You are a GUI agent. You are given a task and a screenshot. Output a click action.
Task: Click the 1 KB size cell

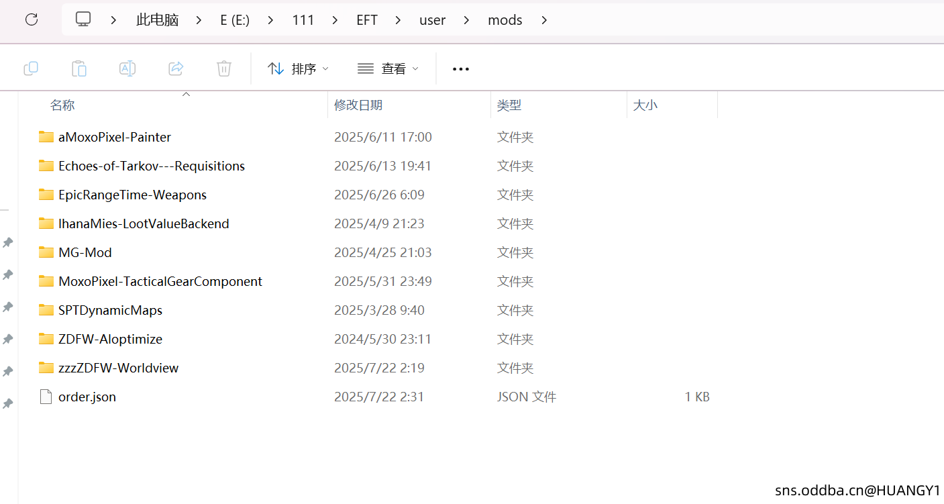[x=697, y=397]
